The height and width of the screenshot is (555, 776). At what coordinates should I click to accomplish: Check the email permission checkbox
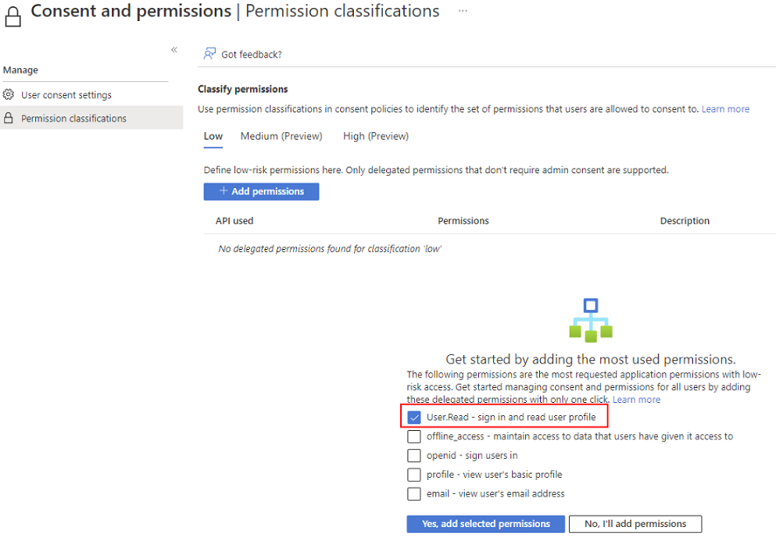(x=413, y=494)
